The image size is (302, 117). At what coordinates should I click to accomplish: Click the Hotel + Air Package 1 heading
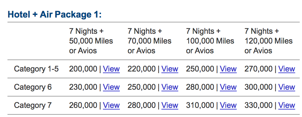[x=55, y=15]
